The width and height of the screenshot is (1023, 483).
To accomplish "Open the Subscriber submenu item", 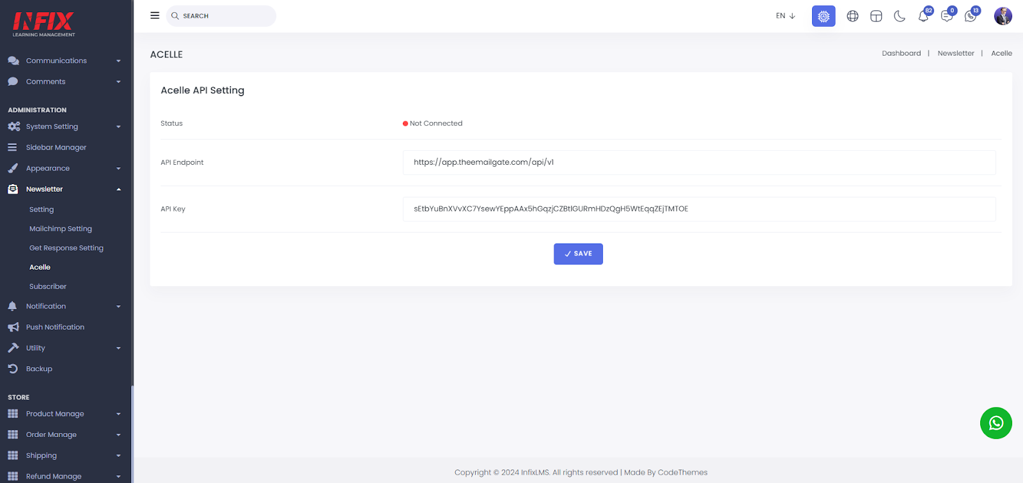I will click(48, 286).
